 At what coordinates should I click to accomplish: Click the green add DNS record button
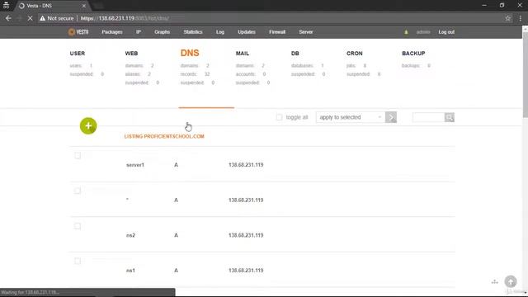pos(88,126)
